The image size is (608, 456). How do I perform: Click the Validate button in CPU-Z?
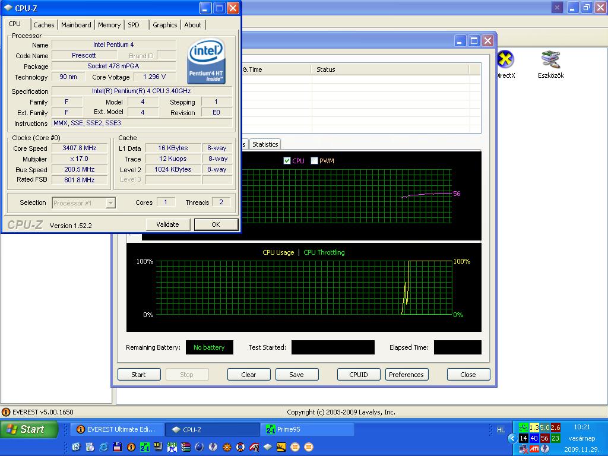pos(167,224)
